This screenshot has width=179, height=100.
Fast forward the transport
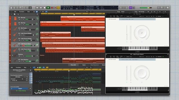41,8
